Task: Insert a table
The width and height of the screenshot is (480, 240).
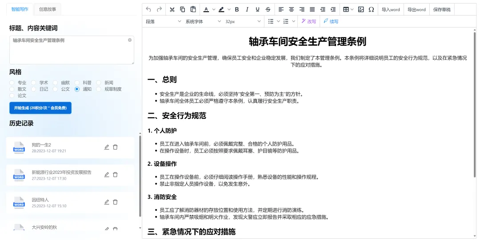Action: tap(346, 9)
